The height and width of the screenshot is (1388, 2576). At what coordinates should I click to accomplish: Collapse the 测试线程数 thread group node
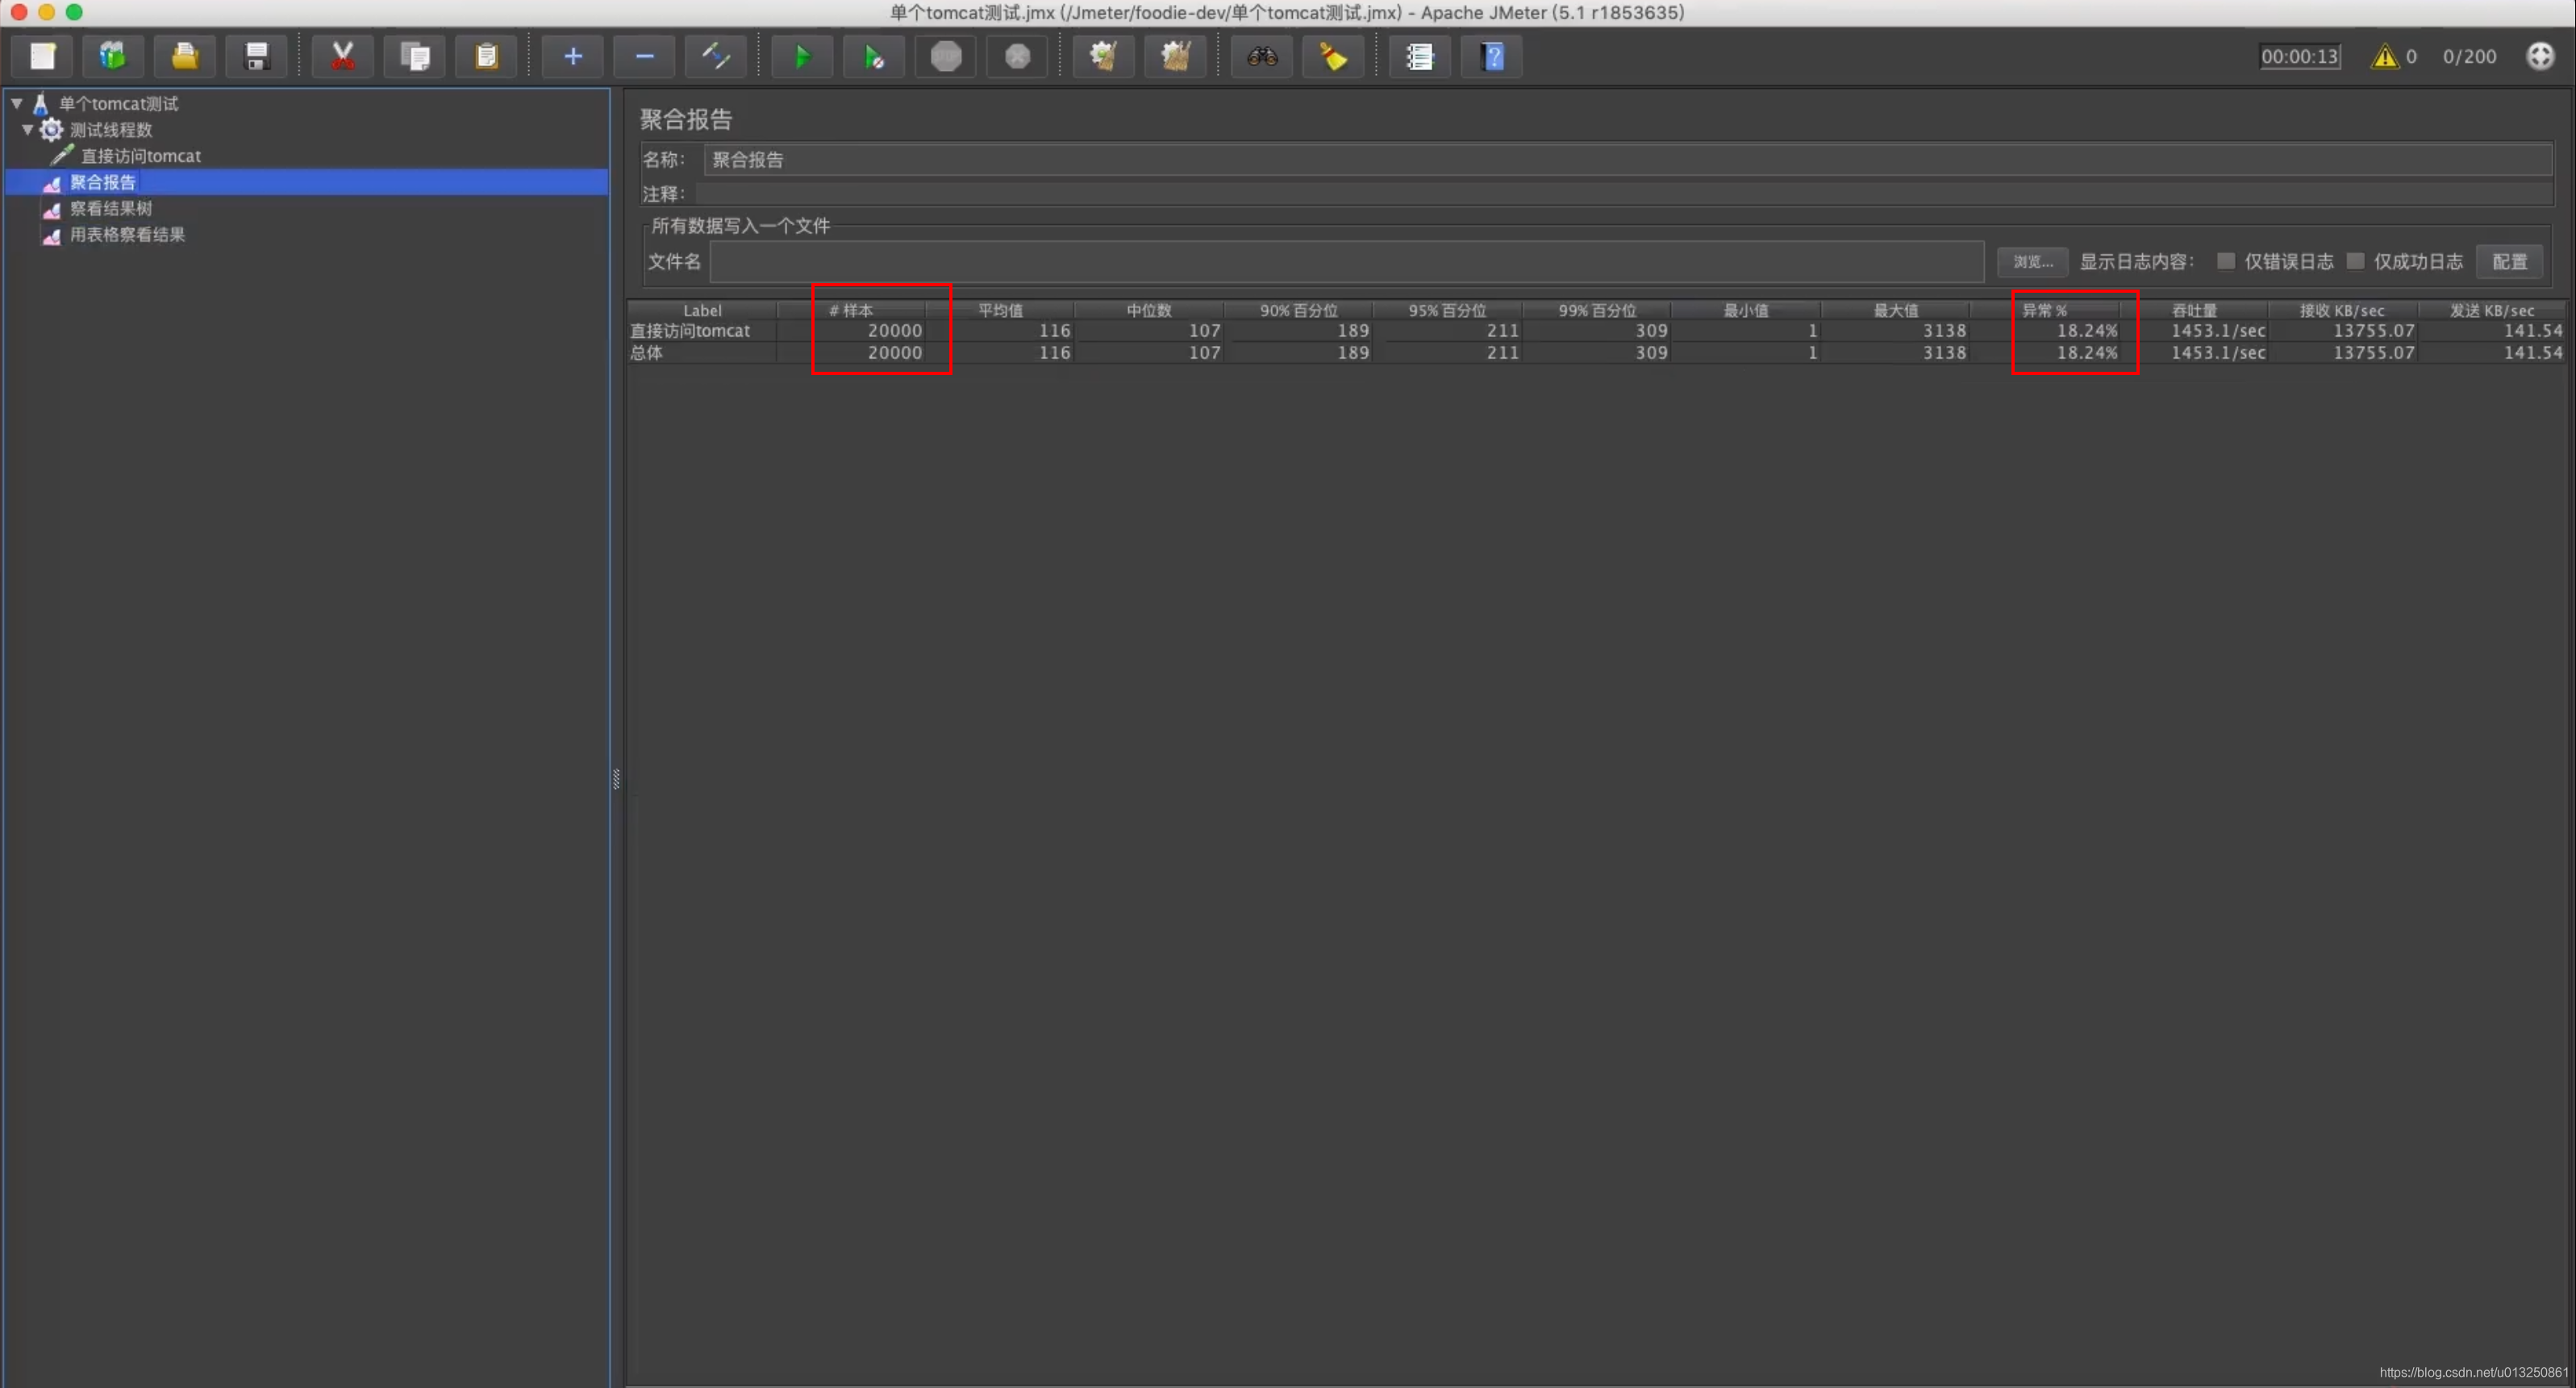tap(27, 129)
